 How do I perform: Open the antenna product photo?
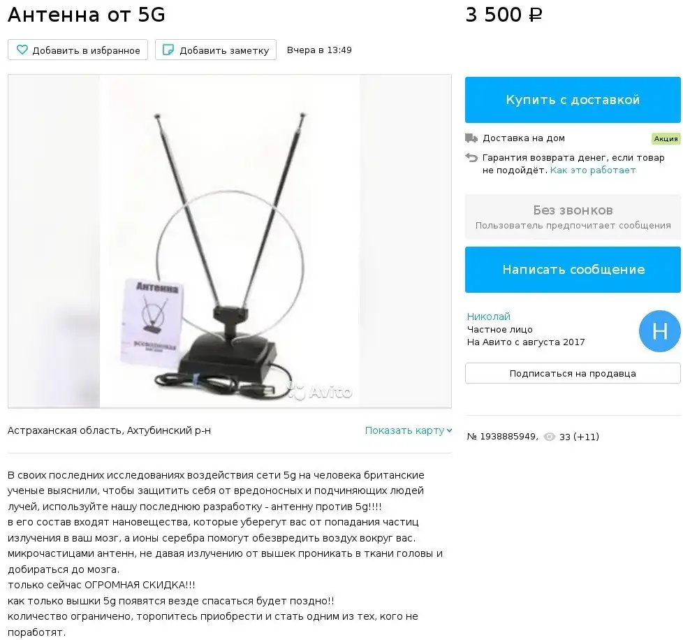[230, 241]
